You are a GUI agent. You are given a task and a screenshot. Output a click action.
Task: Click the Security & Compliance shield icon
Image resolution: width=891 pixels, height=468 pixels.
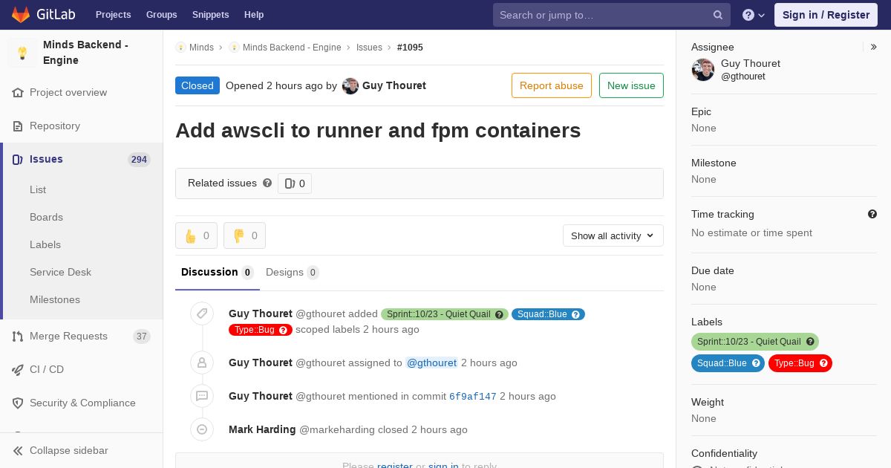[x=18, y=403]
